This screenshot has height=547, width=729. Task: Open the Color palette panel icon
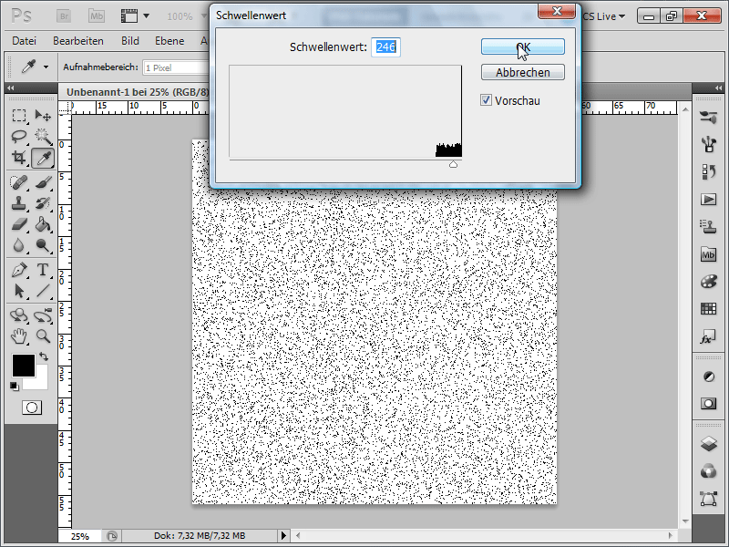708,282
